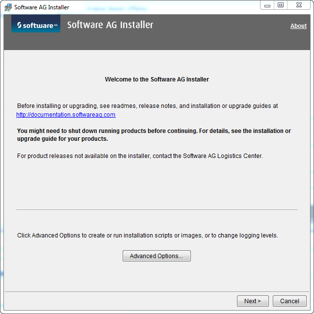Image resolution: width=314 pixels, height=314 pixels.
Task: Click the bold shut down running products warning
Action: pyautogui.click(x=154, y=135)
